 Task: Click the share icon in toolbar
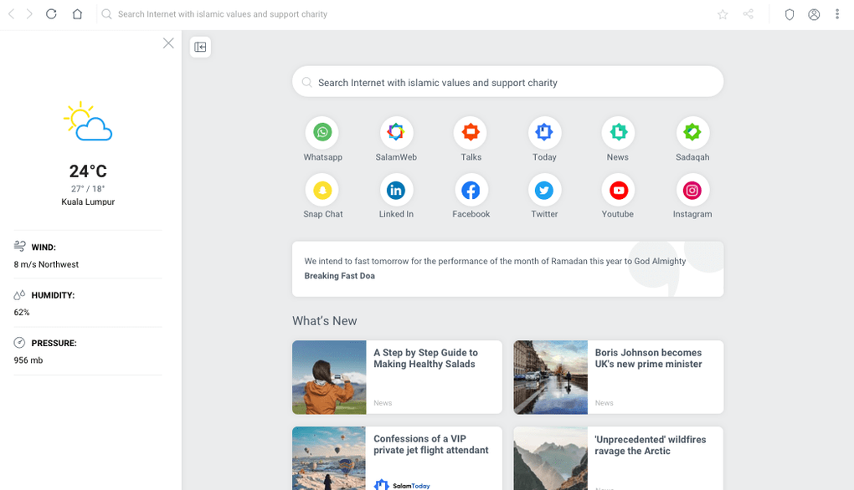tap(749, 14)
